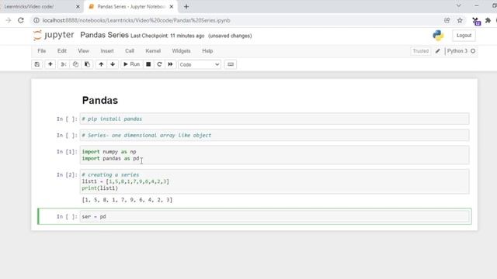The image size is (497, 279).
Task: Restart the kernel with the circular arrow icon
Action: pyautogui.click(x=159, y=64)
